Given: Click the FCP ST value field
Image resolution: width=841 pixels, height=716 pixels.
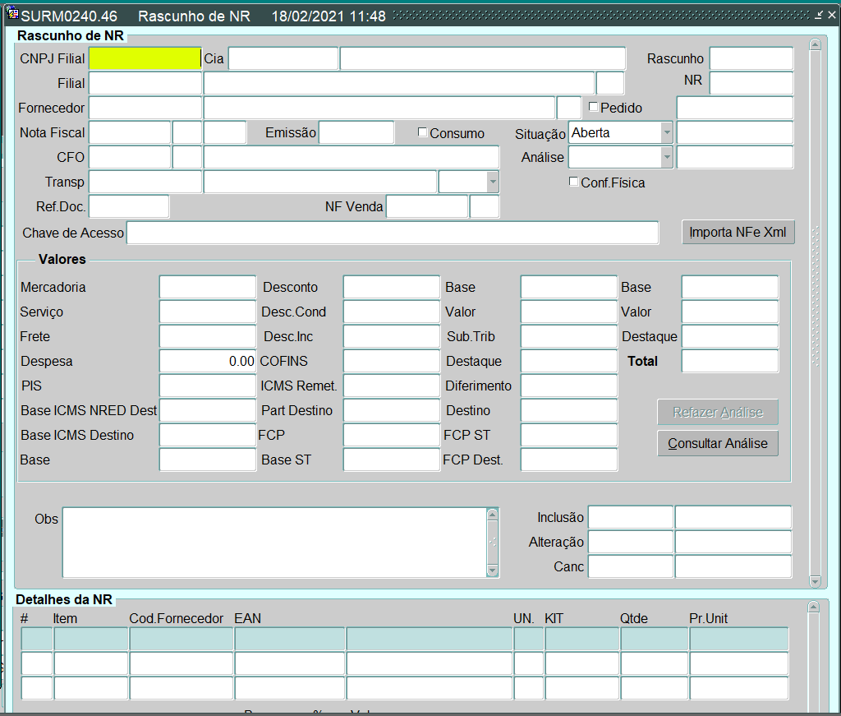Looking at the screenshot, I should (569, 436).
